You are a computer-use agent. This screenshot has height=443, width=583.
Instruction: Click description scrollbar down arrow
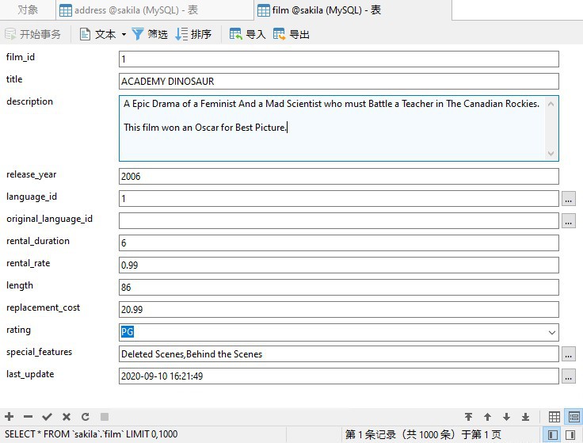(551, 153)
